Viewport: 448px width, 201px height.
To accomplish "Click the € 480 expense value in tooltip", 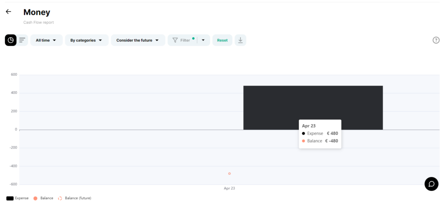I will tap(332, 133).
